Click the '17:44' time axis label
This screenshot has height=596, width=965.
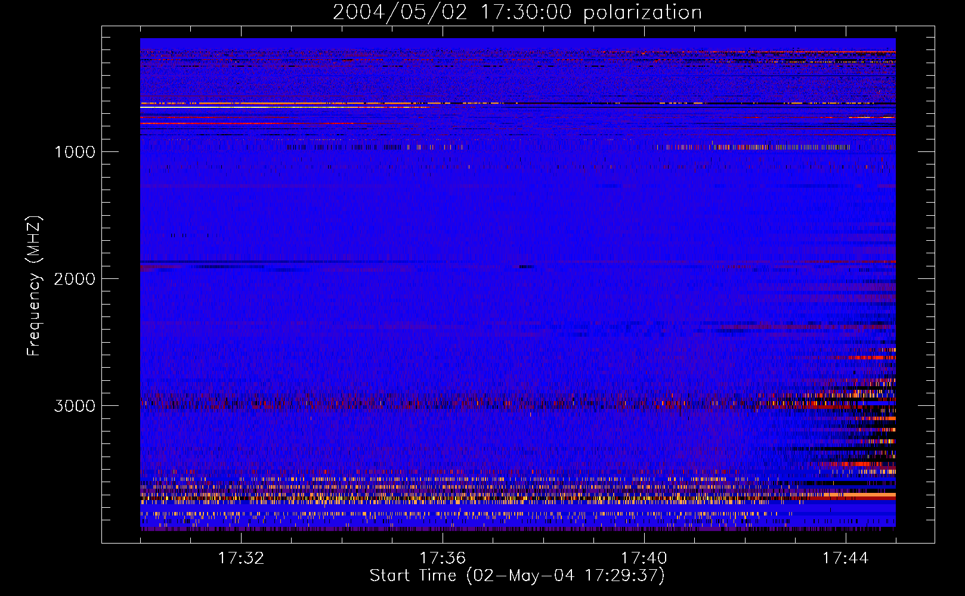pyautogui.click(x=846, y=558)
